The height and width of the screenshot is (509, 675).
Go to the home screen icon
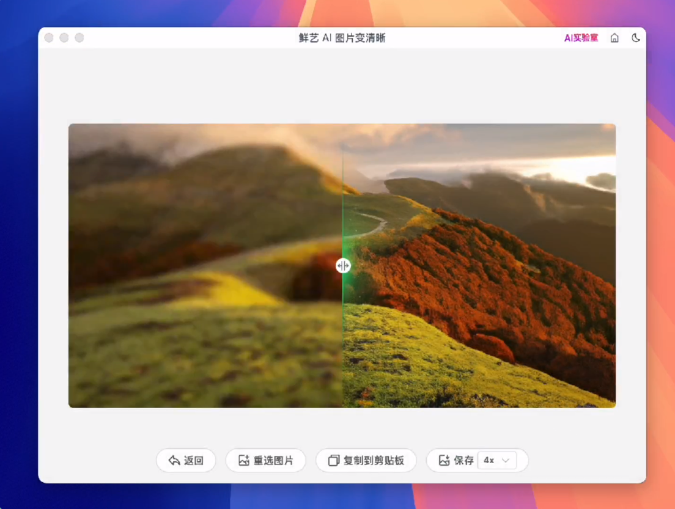[614, 38]
